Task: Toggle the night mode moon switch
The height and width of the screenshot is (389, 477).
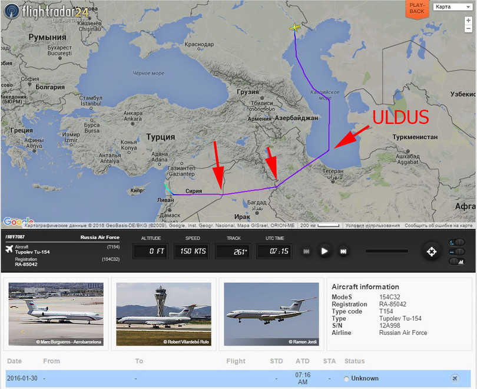Action: (x=457, y=242)
